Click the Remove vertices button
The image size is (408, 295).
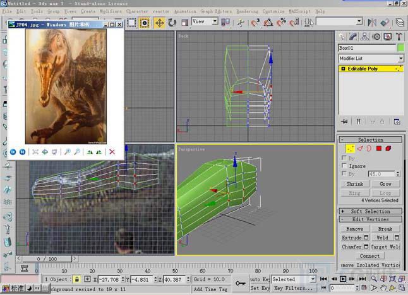(x=355, y=229)
